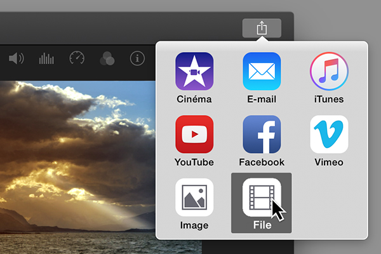The height and width of the screenshot is (254, 381).
Task: Share to iTunes
Action: [x=329, y=78]
